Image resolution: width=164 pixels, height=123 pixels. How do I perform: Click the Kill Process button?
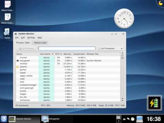click(26, 49)
